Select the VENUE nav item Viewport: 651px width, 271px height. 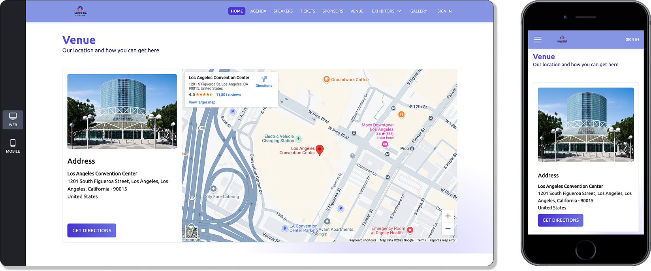[357, 11]
